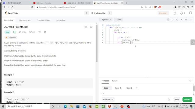Click the share problem icon
Viewport: 195px width, 109px height.
coord(45,32)
